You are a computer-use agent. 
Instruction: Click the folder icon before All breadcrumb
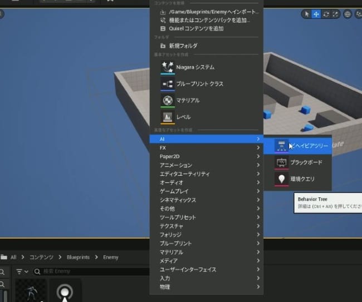(4, 257)
